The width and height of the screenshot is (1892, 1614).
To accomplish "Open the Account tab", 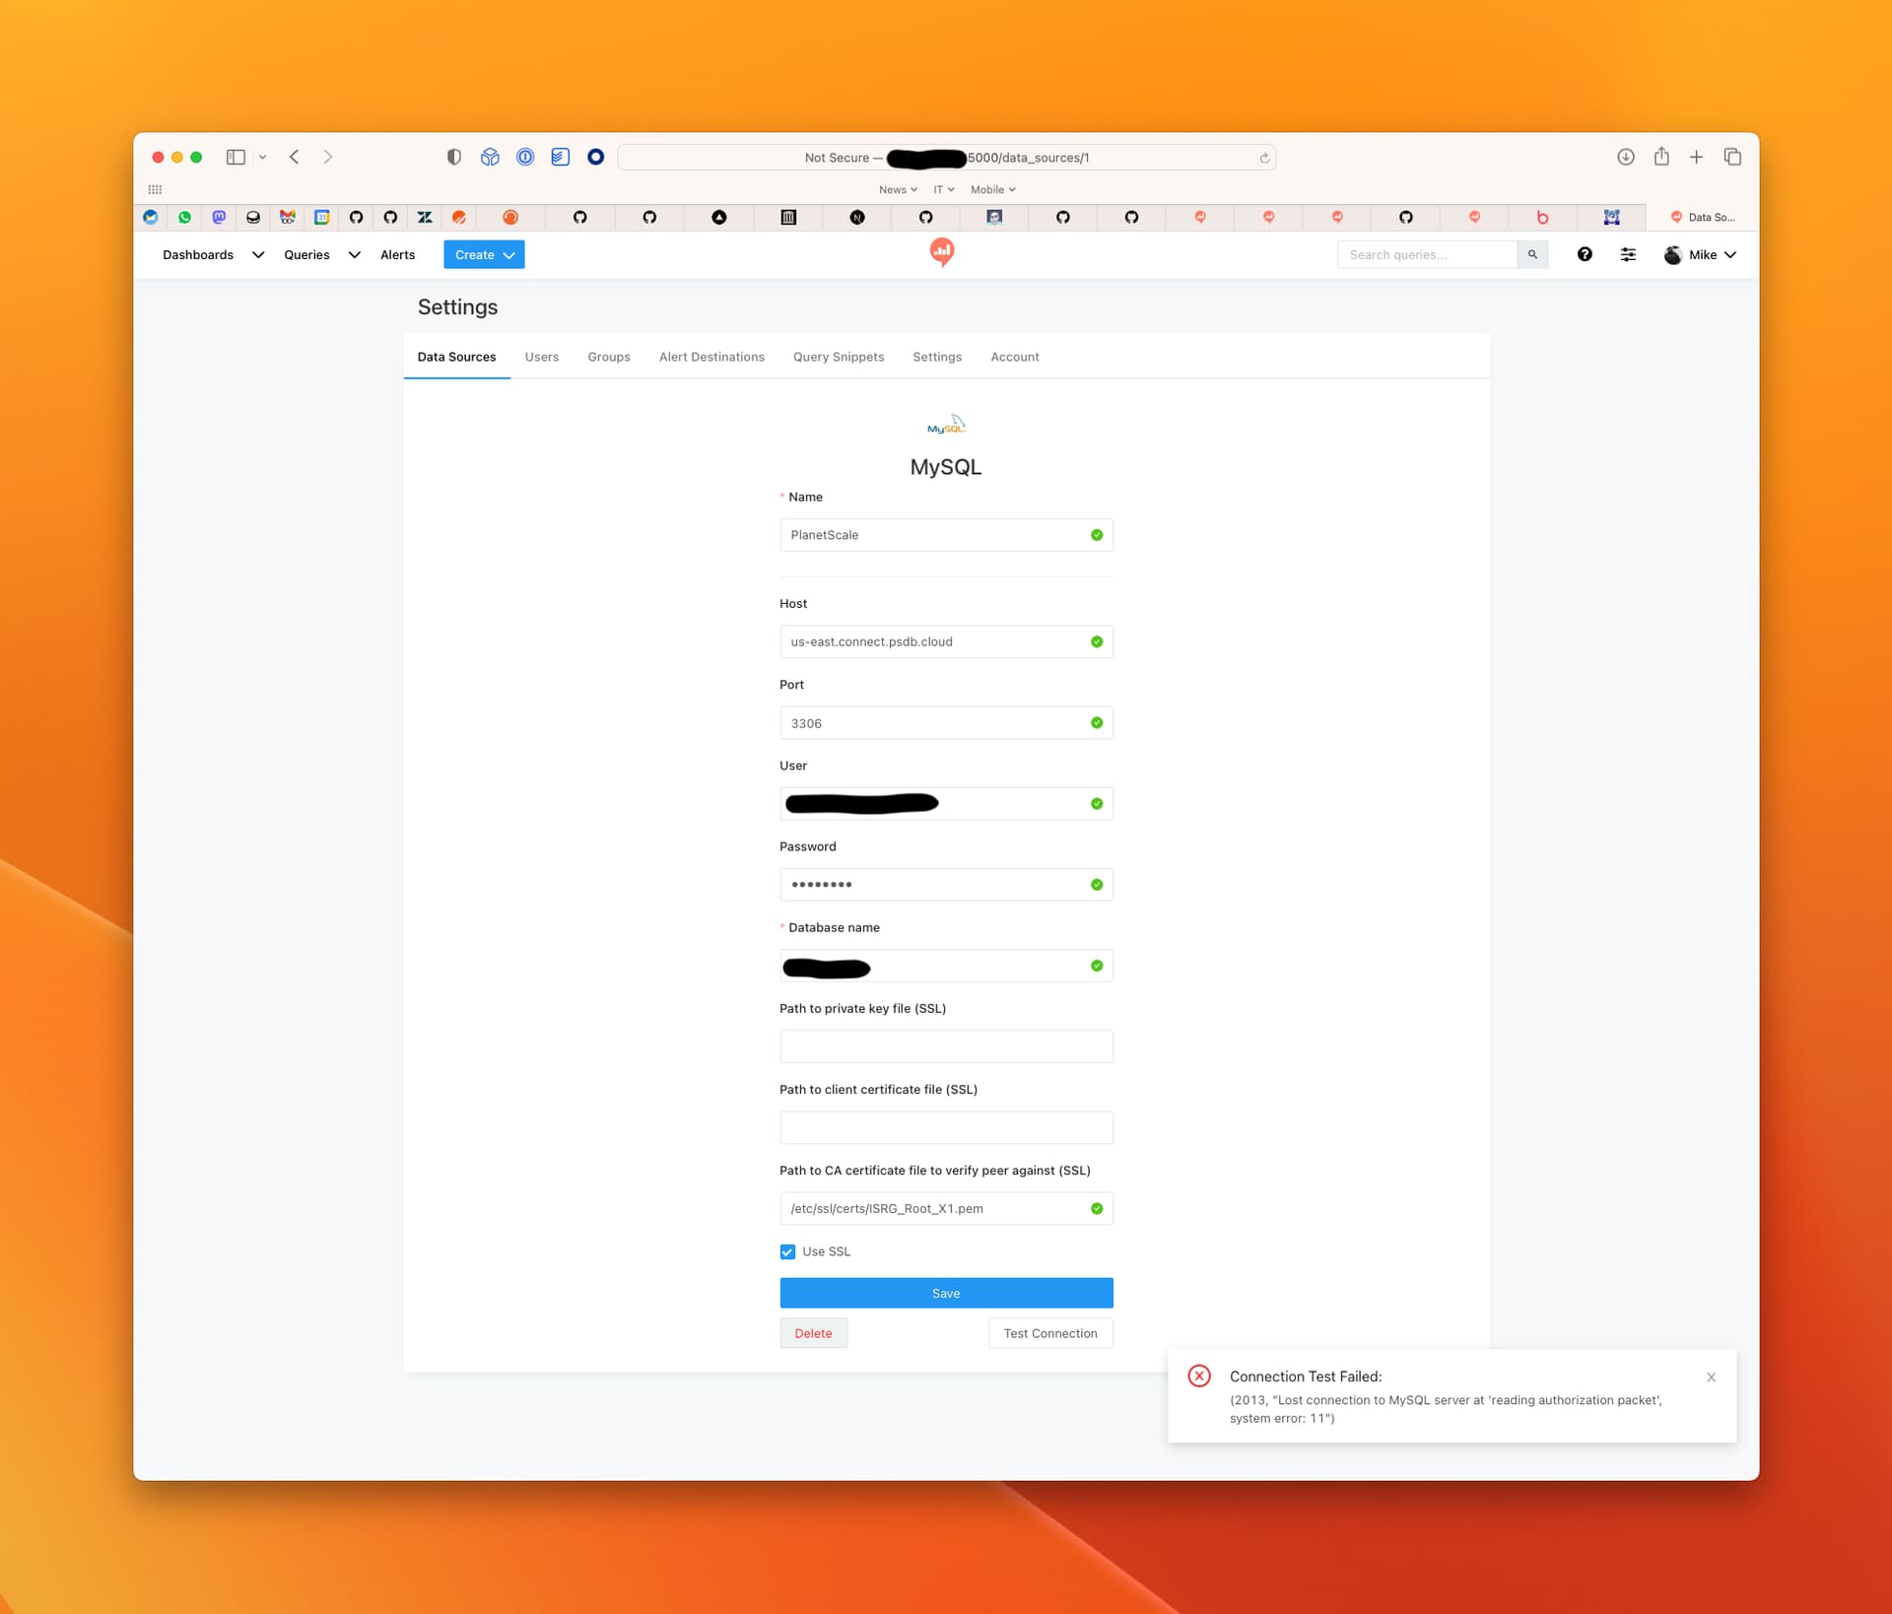I will (x=1015, y=358).
